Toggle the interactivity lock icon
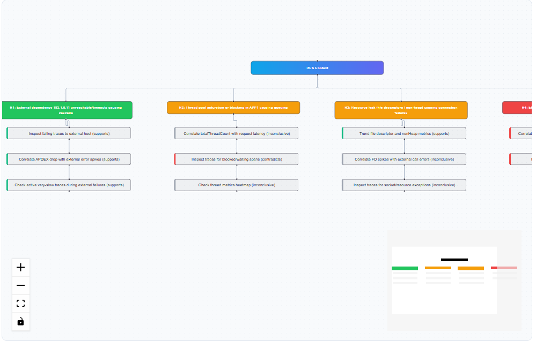 (x=20, y=322)
